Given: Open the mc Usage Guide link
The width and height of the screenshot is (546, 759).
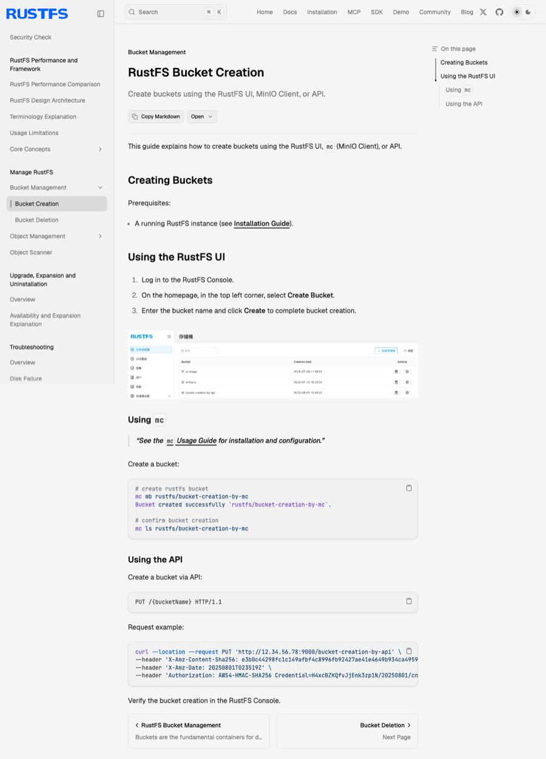Looking at the screenshot, I should pyautogui.click(x=191, y=441).
